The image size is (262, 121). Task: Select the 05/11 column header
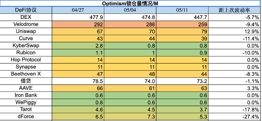pyautogui.click(x=182, y=10)
